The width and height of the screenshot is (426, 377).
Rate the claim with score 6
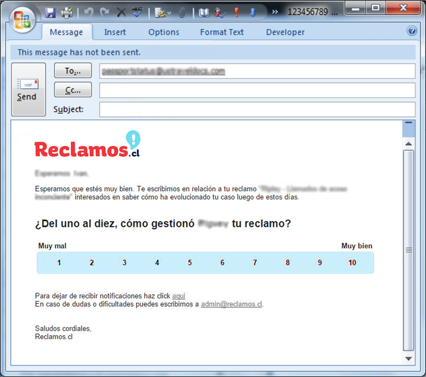click(222, 263)
